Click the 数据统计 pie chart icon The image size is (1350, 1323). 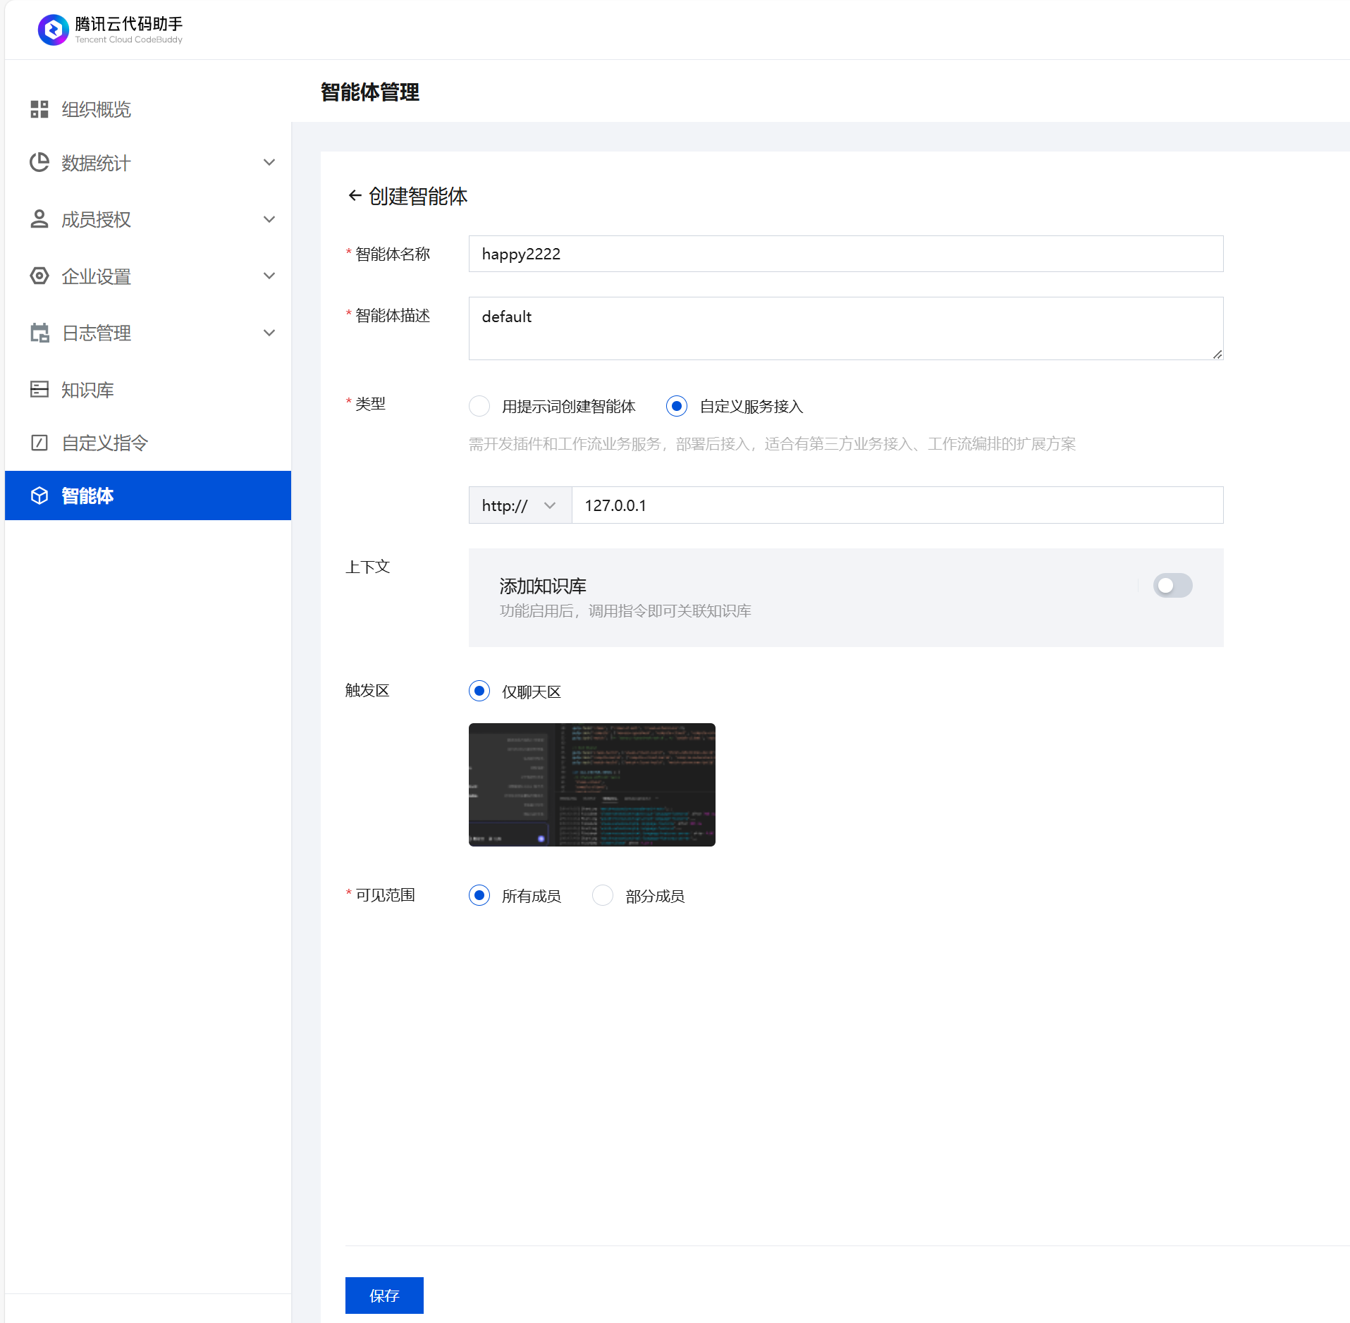click(x=39, y=163)
